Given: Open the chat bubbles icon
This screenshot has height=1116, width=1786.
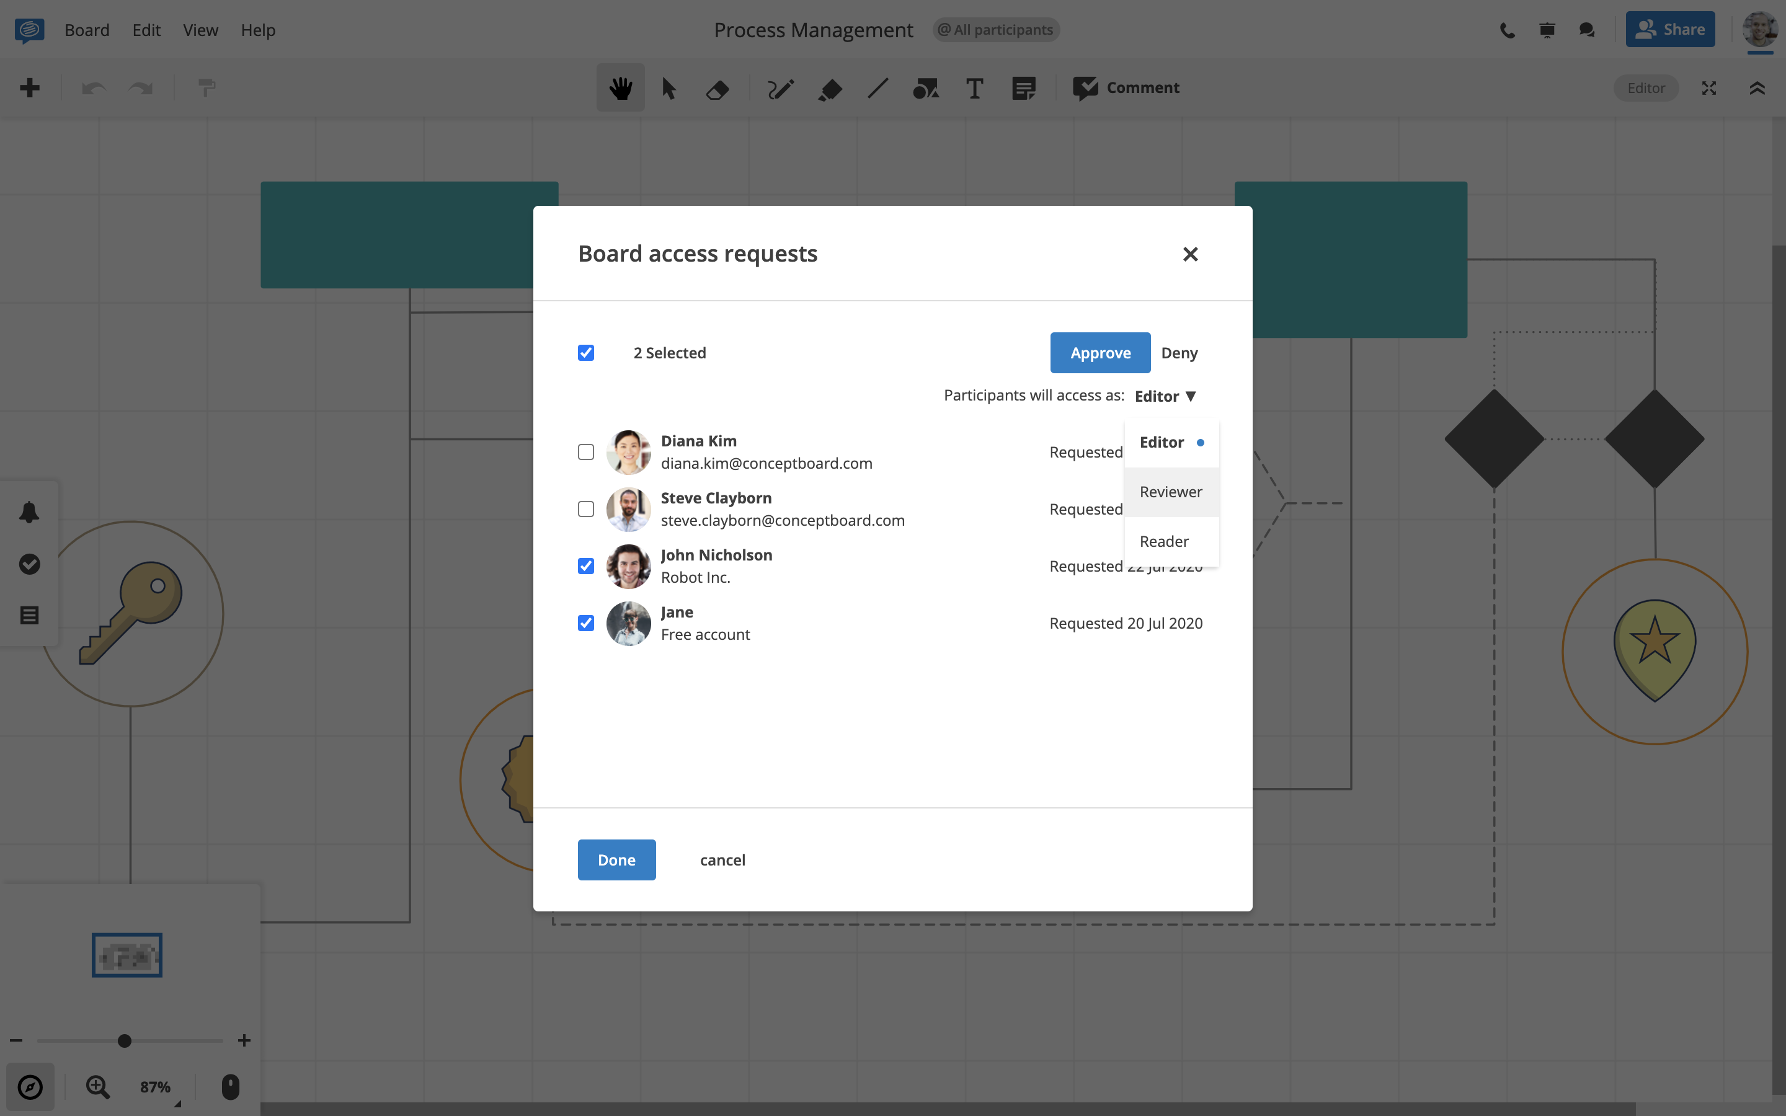Looking at the screenshot, I should 1587,30.
